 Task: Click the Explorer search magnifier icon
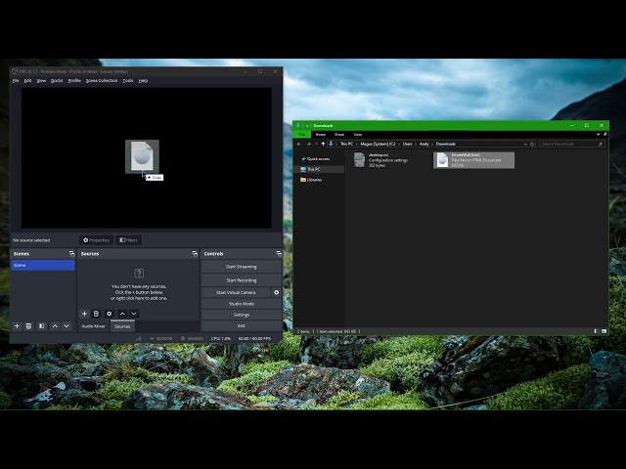click(x=601, y=144)
